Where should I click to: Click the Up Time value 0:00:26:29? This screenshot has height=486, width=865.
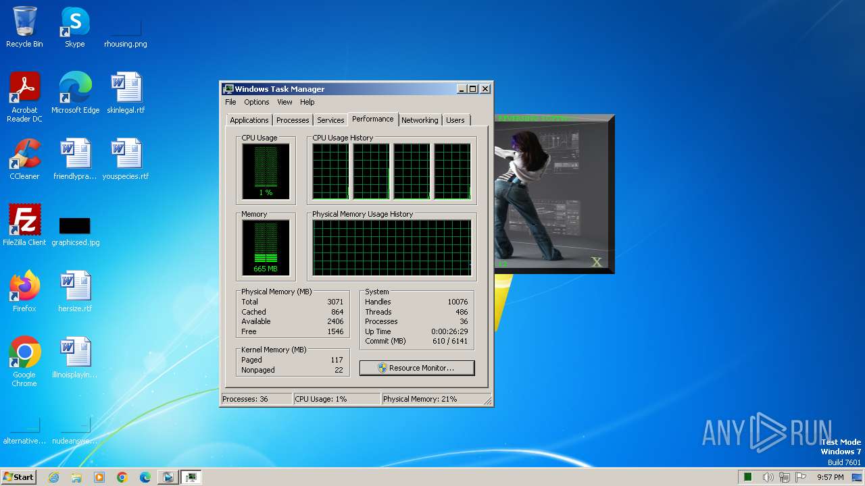pos(449,331)
